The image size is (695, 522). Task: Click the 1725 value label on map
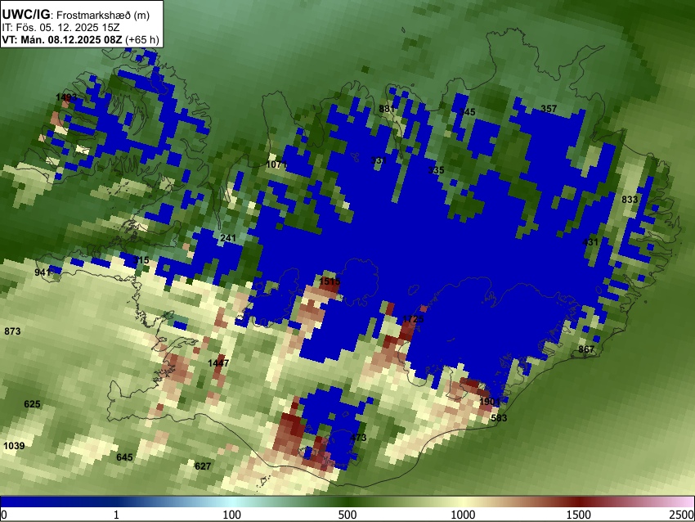pyautogui.click(x=413, y=319)
